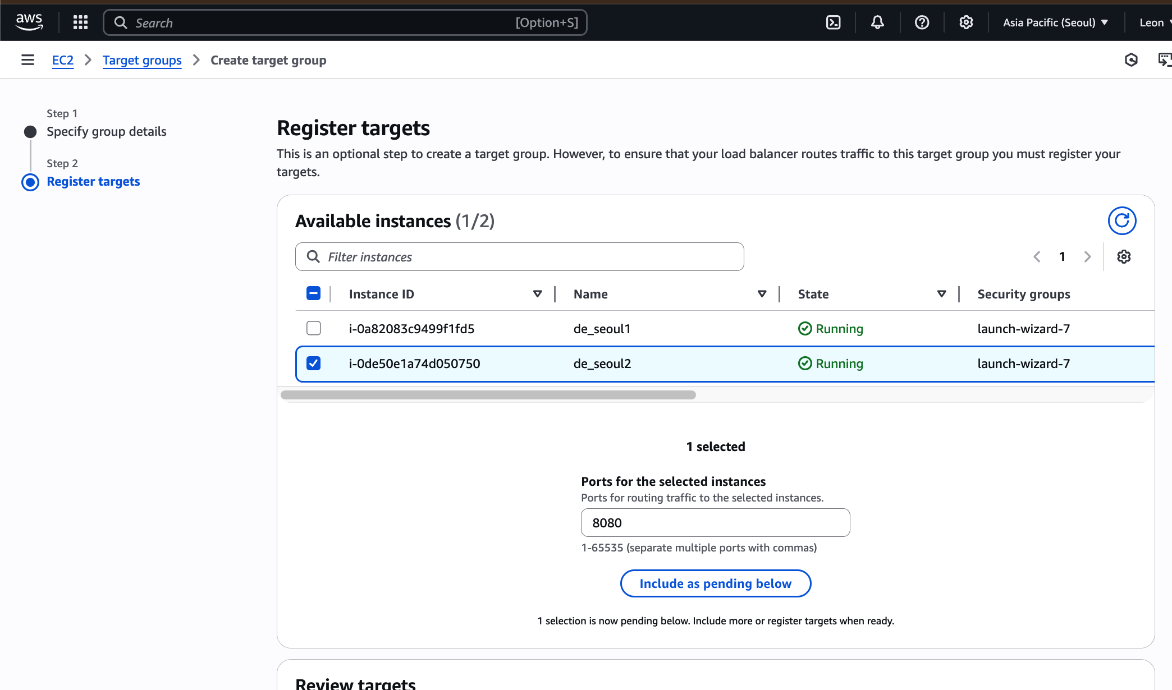Screen dimensions: 1172x690
Task: Toggle the hamburger side navigation menu
Action: click(x=28, y=60)
